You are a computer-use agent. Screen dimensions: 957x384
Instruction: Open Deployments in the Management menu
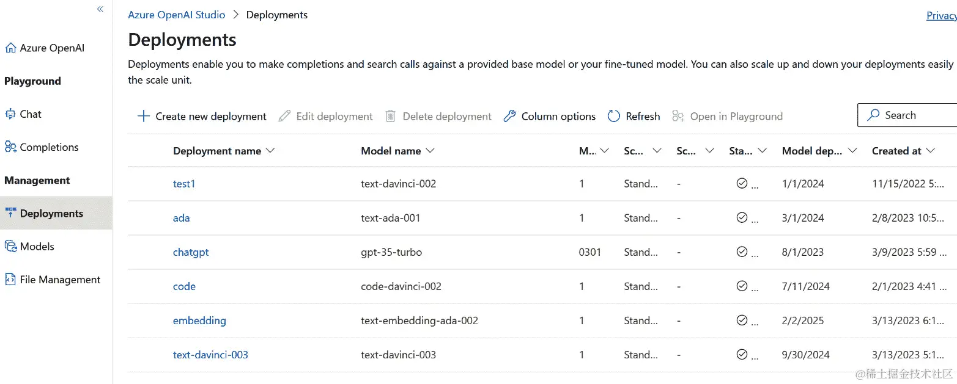tap(51, 214)
